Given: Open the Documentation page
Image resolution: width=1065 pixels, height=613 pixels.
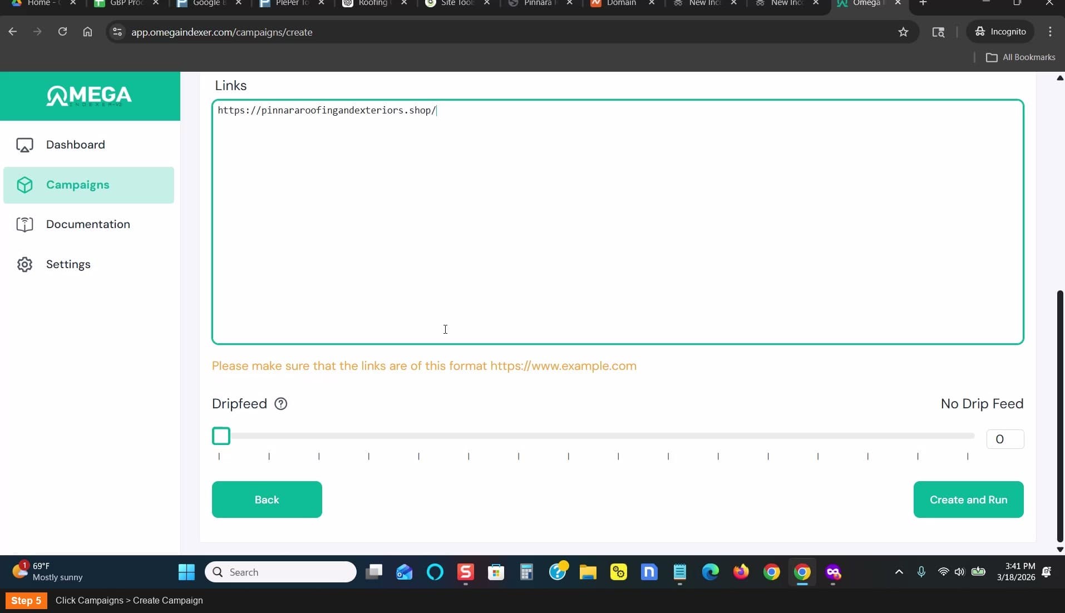Looking at the screenshot, I should (x=88, y=224).
